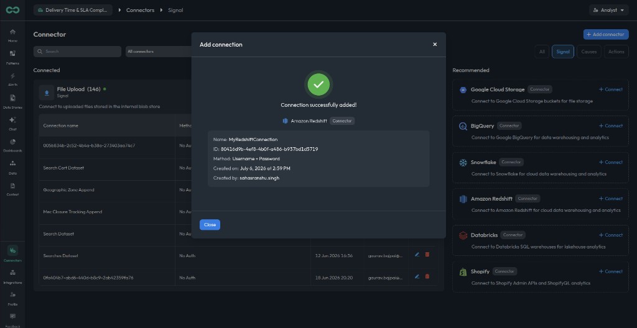Click the green success checkmark
The image size is (637, 328).
318,84
